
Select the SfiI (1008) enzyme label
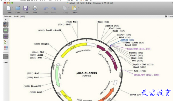(138, 61)
